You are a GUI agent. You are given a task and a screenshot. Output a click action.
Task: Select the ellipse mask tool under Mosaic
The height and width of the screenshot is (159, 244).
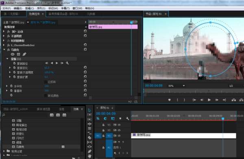[x=13, y=54]
